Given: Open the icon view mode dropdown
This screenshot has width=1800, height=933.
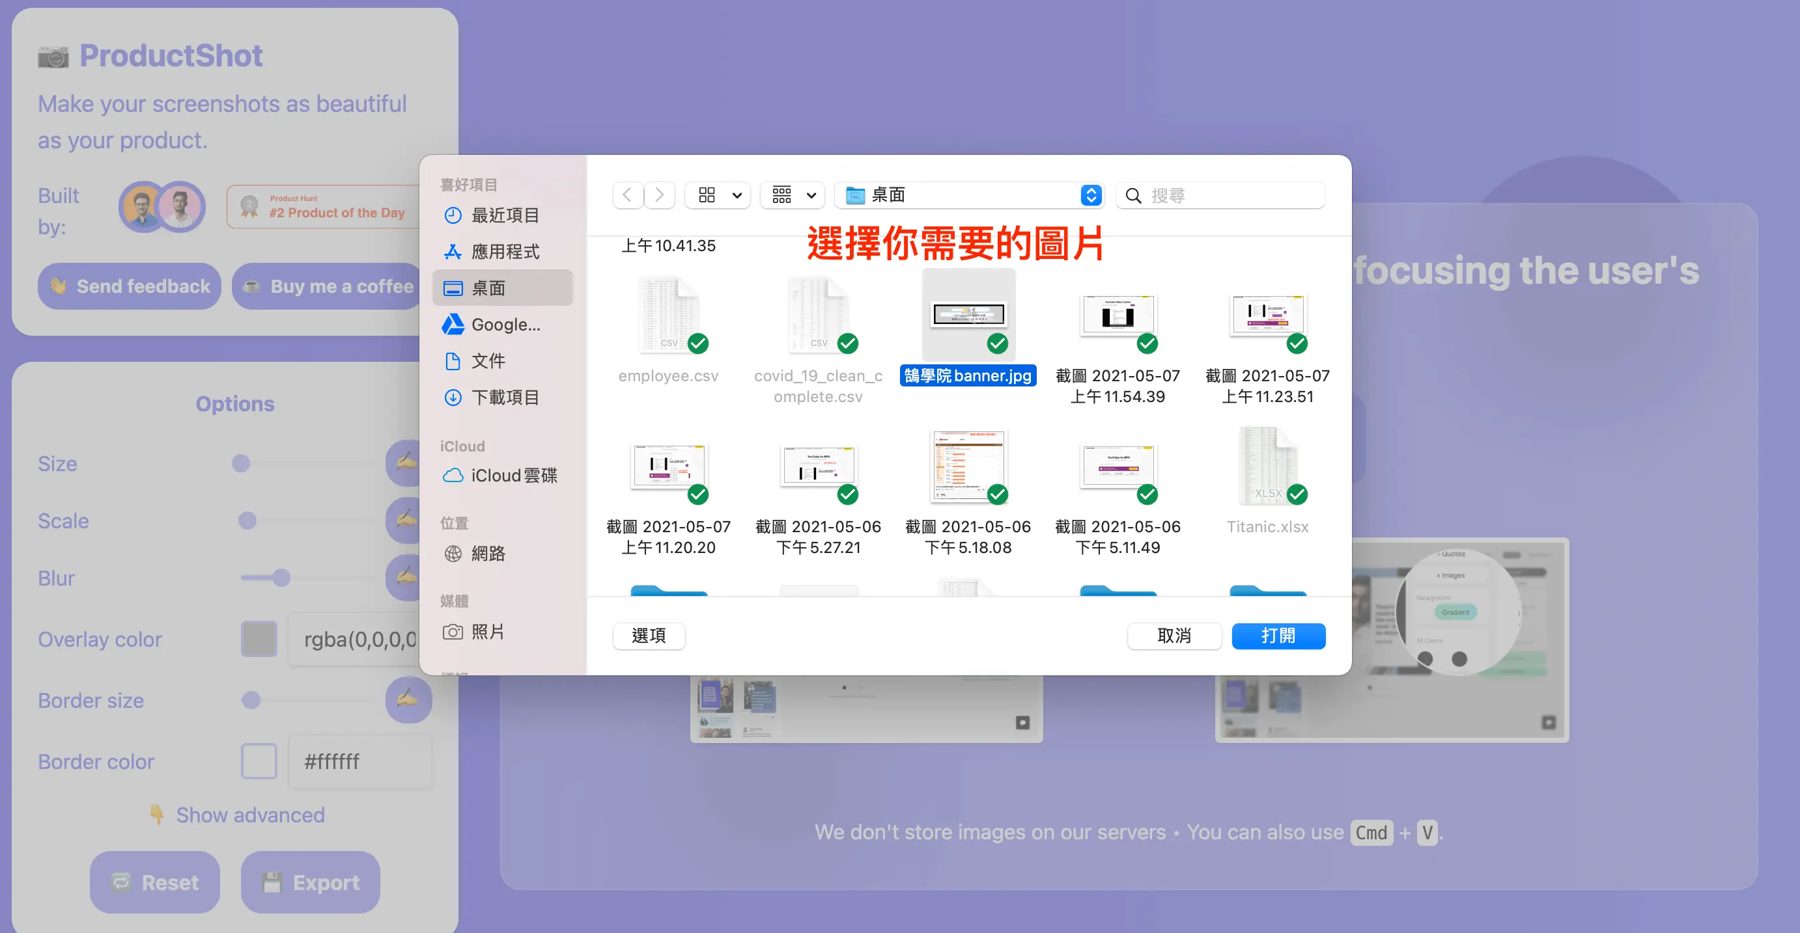Looking at the screenshot, I should tap(718, 195).
